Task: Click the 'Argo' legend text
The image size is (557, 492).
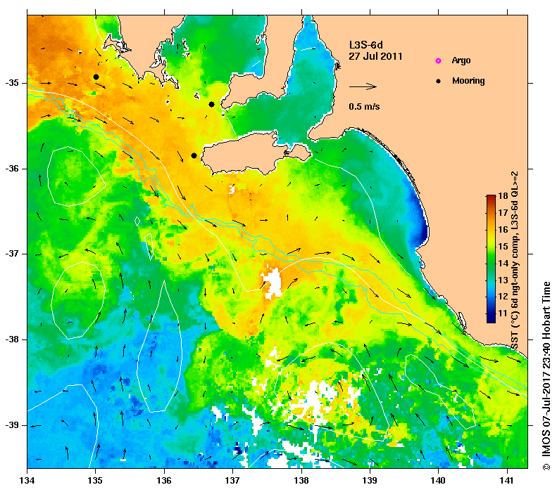Action: tap(461, 60)
